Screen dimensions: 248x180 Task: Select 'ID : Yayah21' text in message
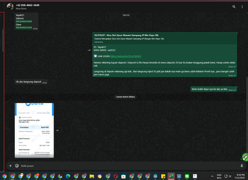pyautogui.click(x=100, y=47)
